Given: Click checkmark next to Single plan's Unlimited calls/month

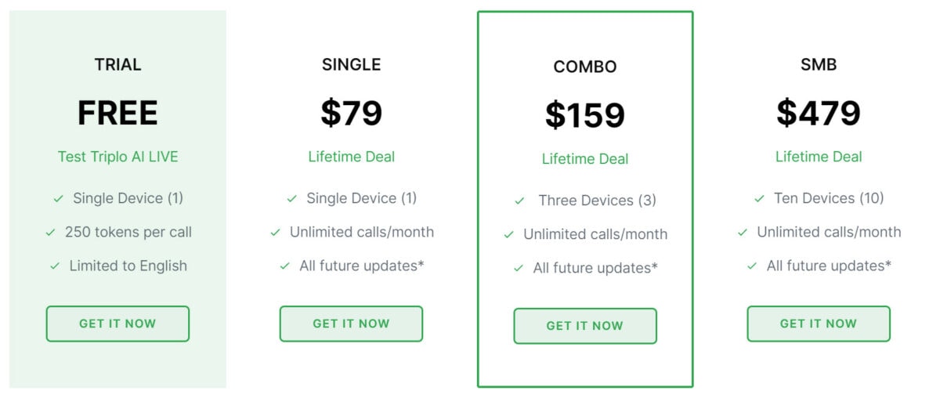Looking at the screenshot, I should (x=275, y=233).
